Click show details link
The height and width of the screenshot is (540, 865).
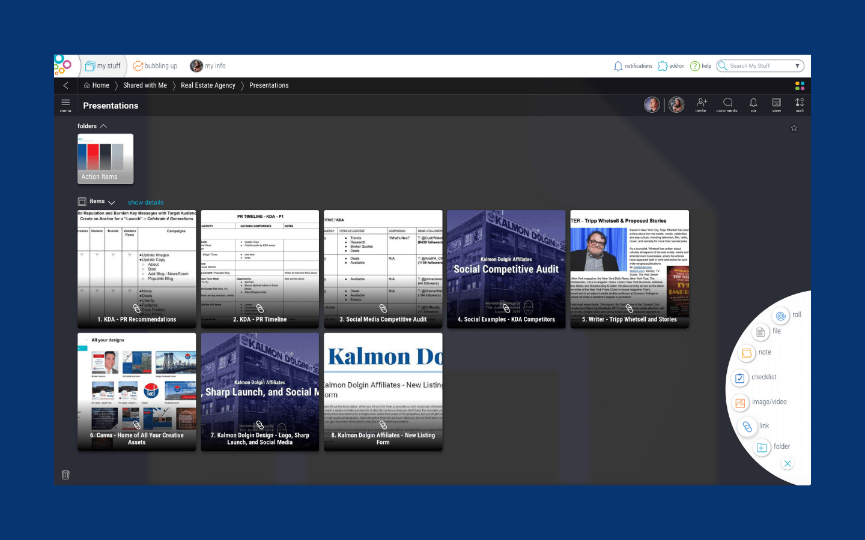click(145, 203)
